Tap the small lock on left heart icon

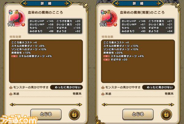[x=17, y=12]
